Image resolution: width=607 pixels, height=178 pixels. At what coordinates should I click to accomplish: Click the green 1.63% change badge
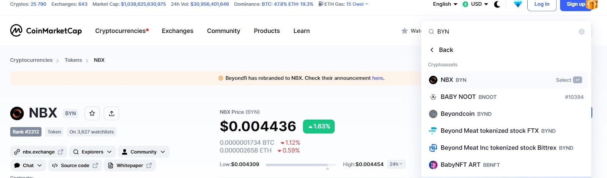coord(319,126)
